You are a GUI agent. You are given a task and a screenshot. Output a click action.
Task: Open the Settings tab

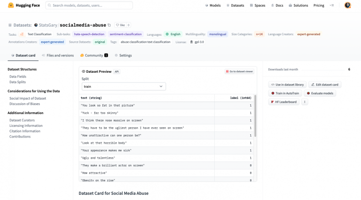[x=123, y=55]
